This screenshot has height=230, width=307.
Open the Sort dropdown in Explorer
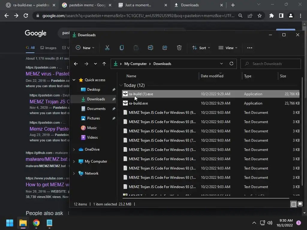201,48
